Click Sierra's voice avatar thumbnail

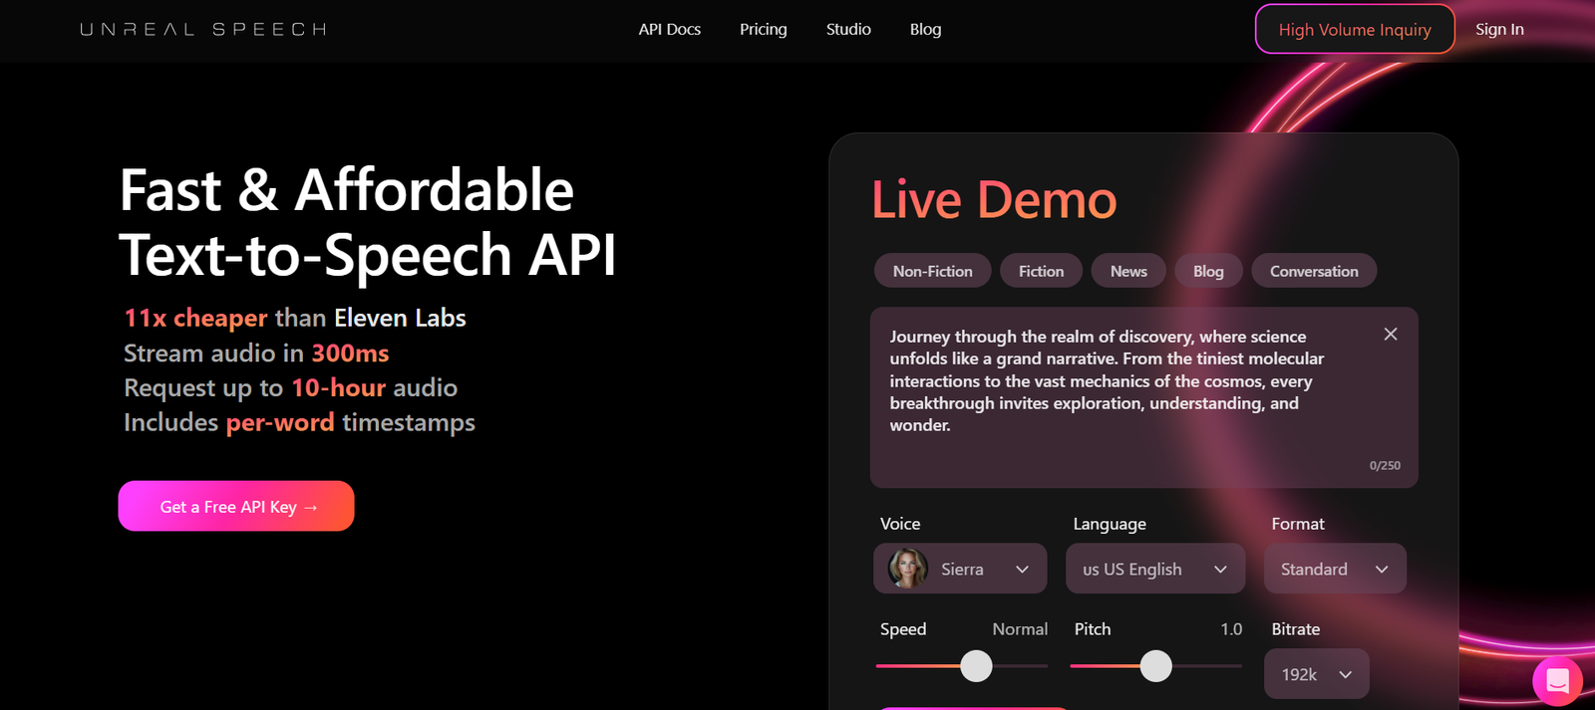[908, 569]
